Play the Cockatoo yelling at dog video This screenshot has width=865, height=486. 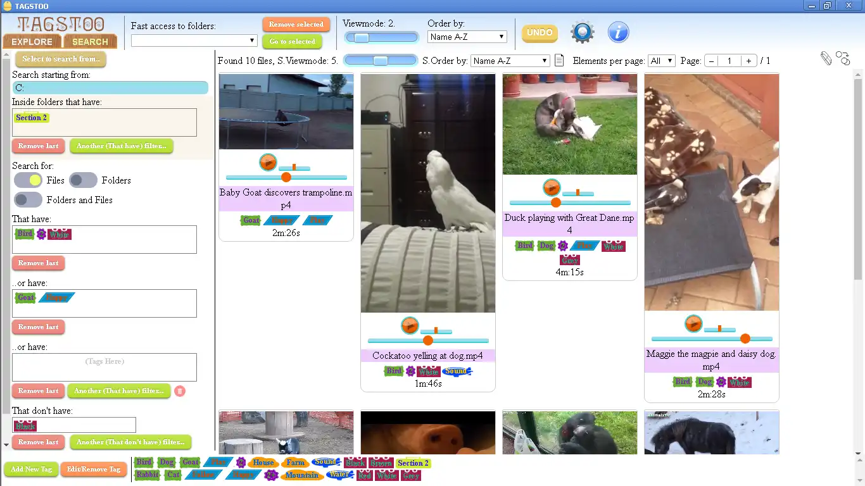(410, 326)
